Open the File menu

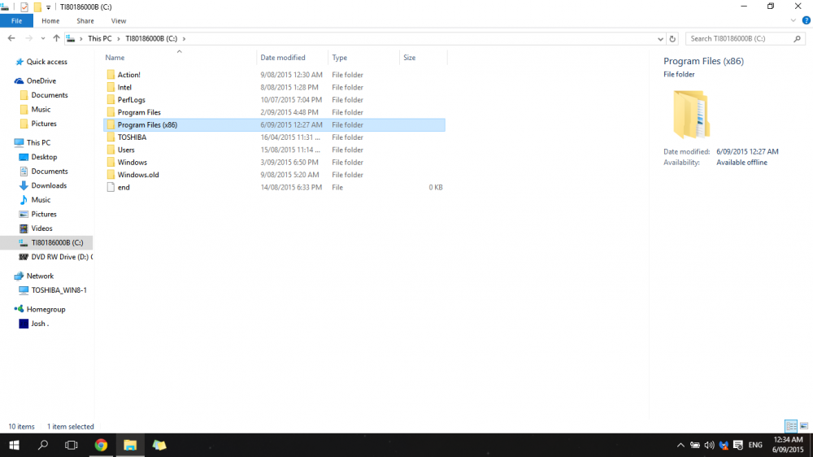coord(16,21)
